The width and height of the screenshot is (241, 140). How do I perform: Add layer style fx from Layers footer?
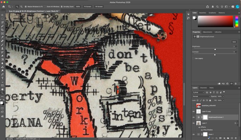[217, 138]
